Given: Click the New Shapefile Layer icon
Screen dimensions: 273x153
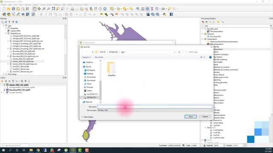Looking at the screenshot, I should (13, 14).
